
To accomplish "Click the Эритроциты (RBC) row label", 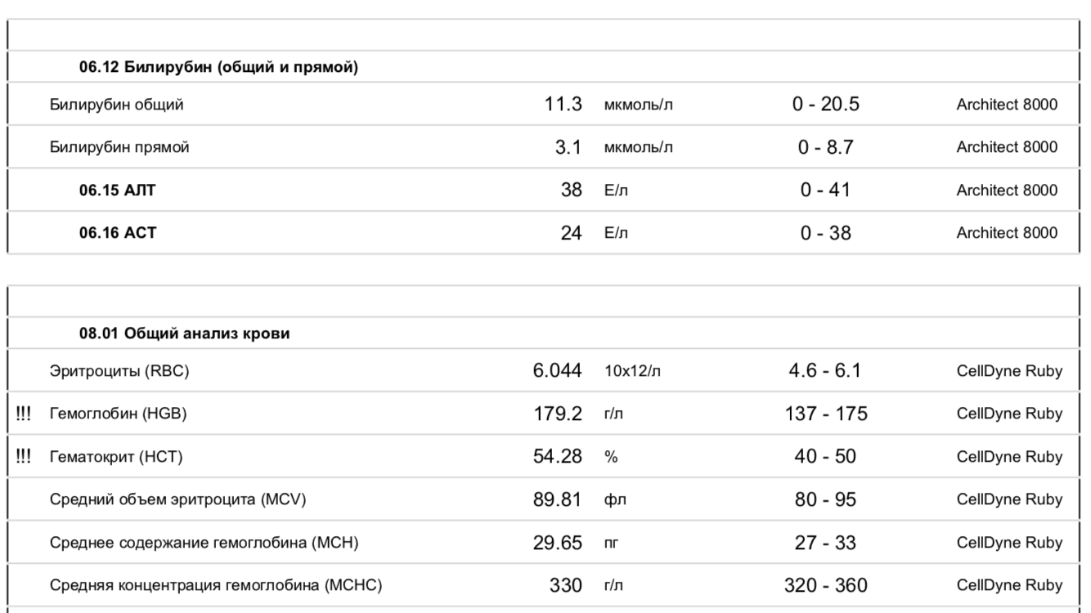I will pos(119,371).
